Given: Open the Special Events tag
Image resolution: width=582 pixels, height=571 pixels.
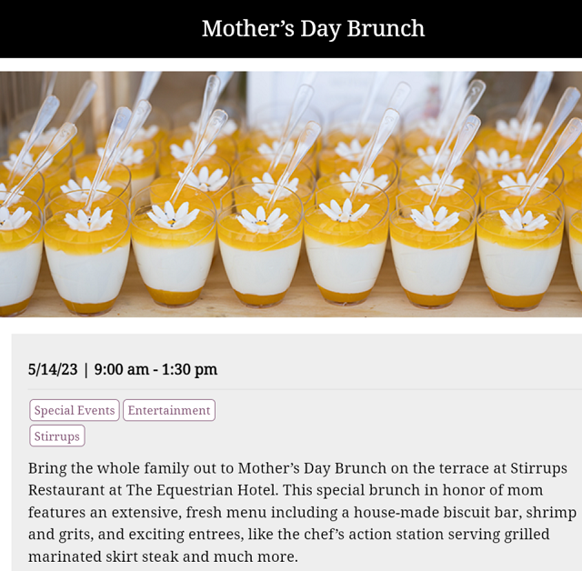Looking at the screenshot, I should point(75,410).
